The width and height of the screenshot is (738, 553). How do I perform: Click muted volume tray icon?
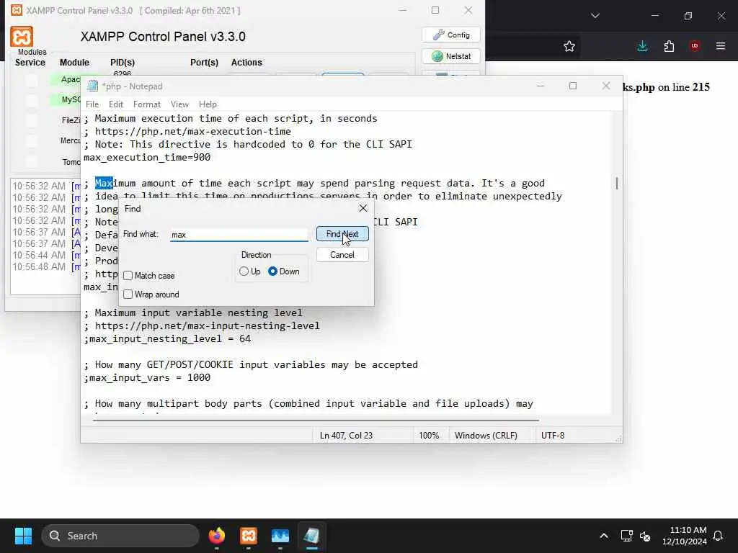pyautogui.click(x=645, y=536)
